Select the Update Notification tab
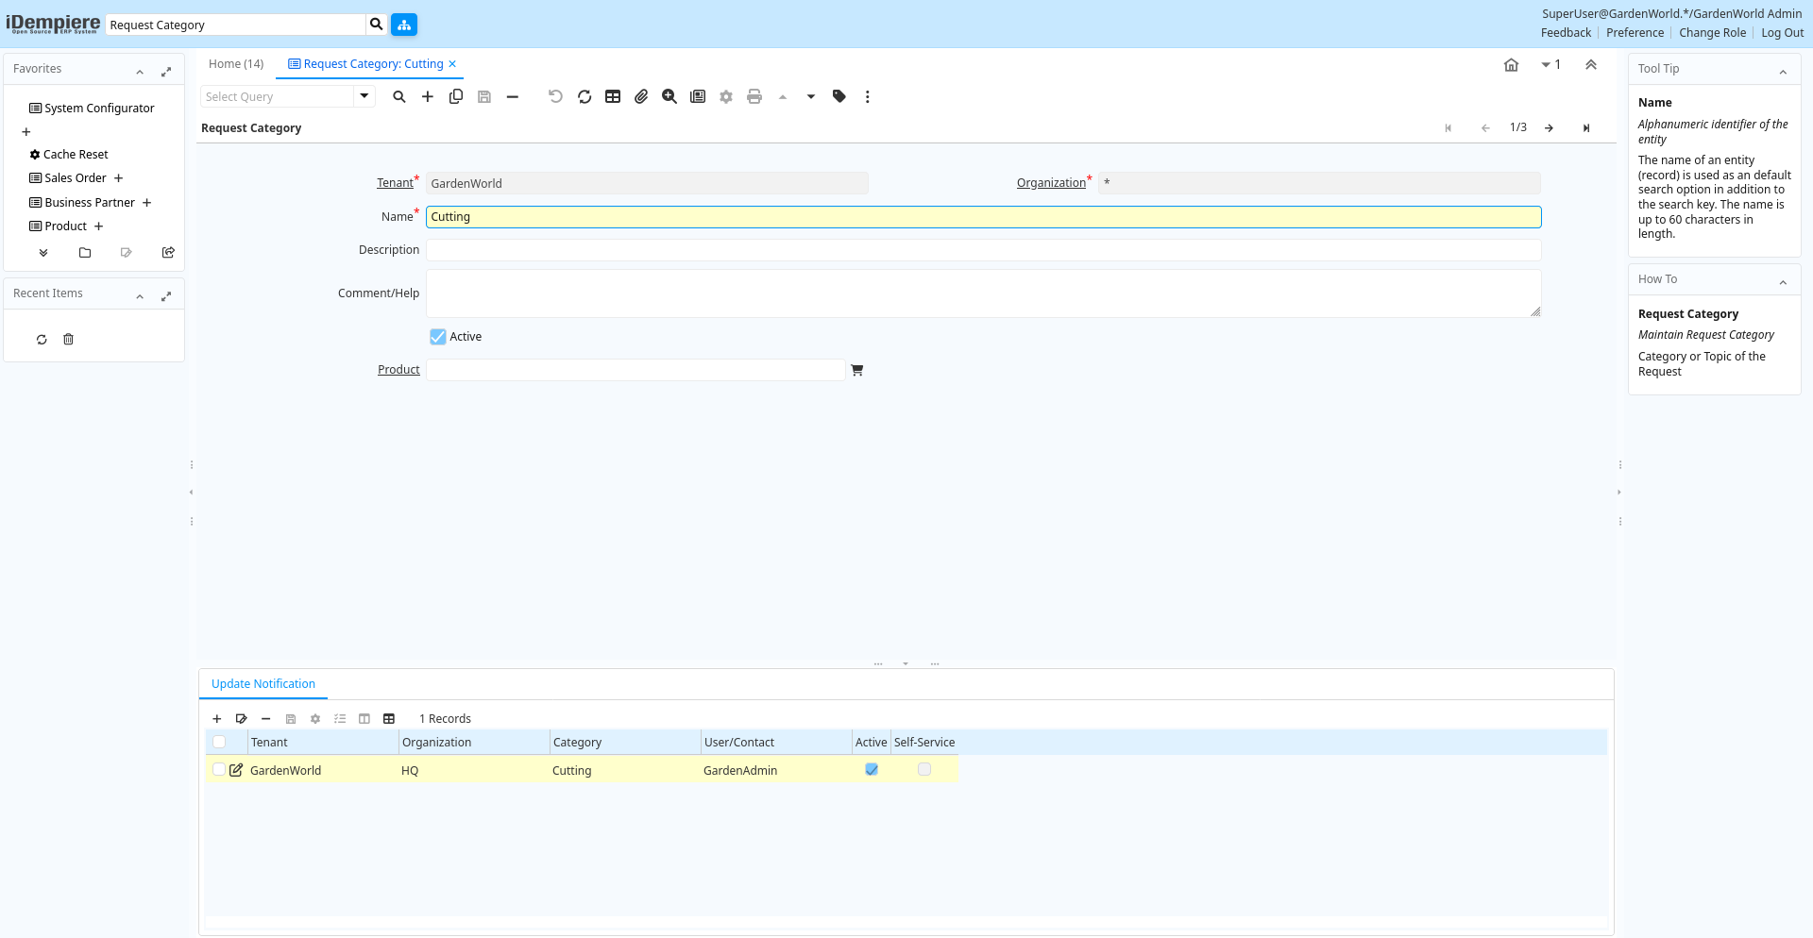1813x938 pixels. coord(263,684)
